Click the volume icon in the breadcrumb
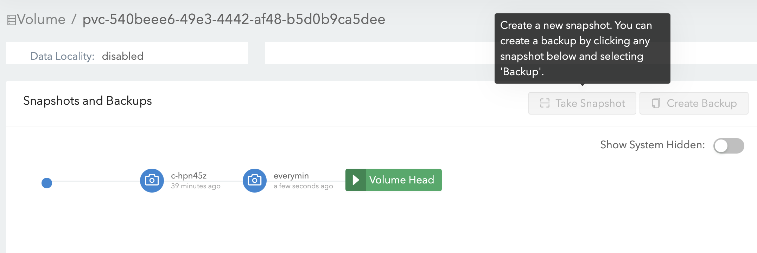 point(12,19)
